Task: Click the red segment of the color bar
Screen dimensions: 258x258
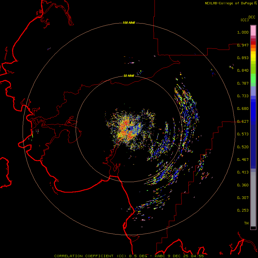Action: click(x=253, y=43)
